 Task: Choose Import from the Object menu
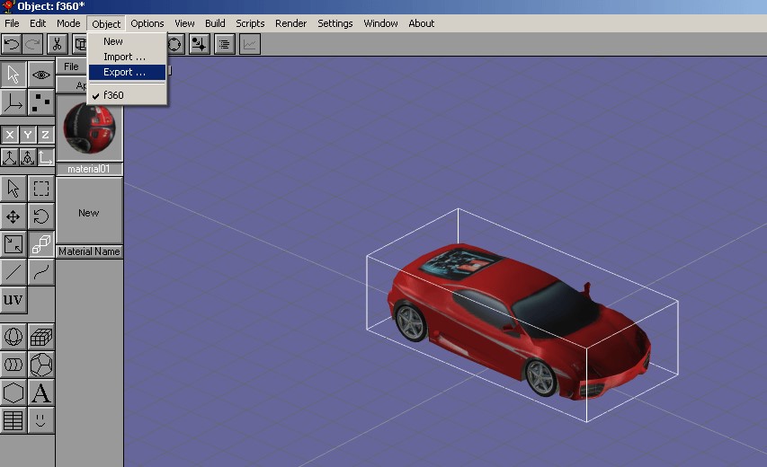tap(124, 57)
